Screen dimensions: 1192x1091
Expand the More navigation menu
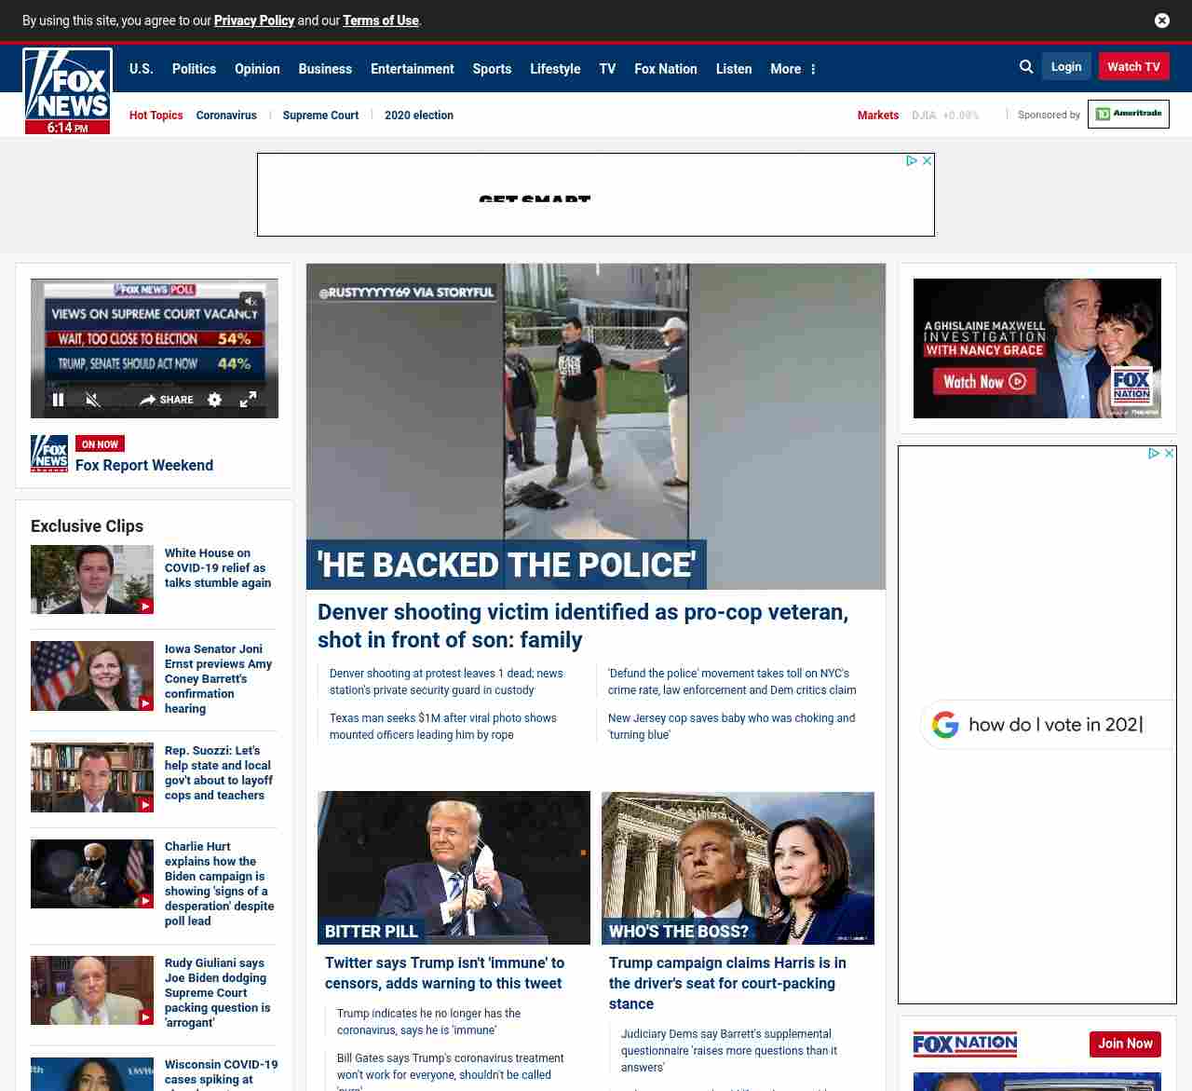[792, 69]
